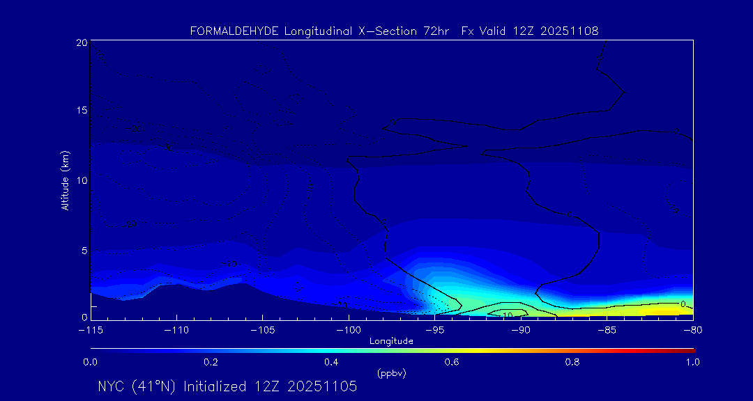Click the colorbar 1.0 label
The height and width of the screenshot is (401, 753).
692,362
